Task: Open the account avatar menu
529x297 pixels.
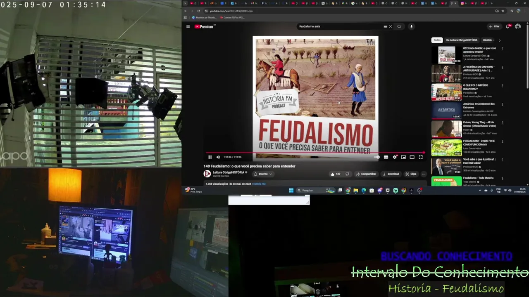Action: coord(518,26)
